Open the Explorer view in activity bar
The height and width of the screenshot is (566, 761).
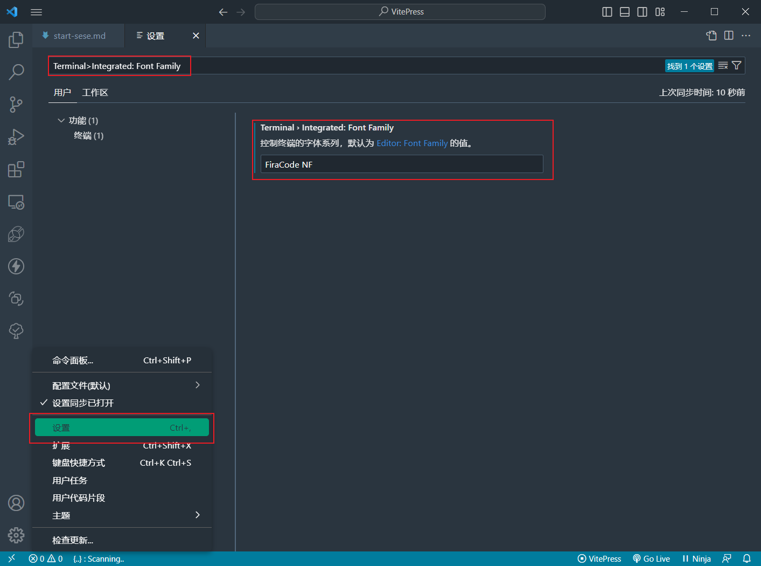(x=16, y=39)
